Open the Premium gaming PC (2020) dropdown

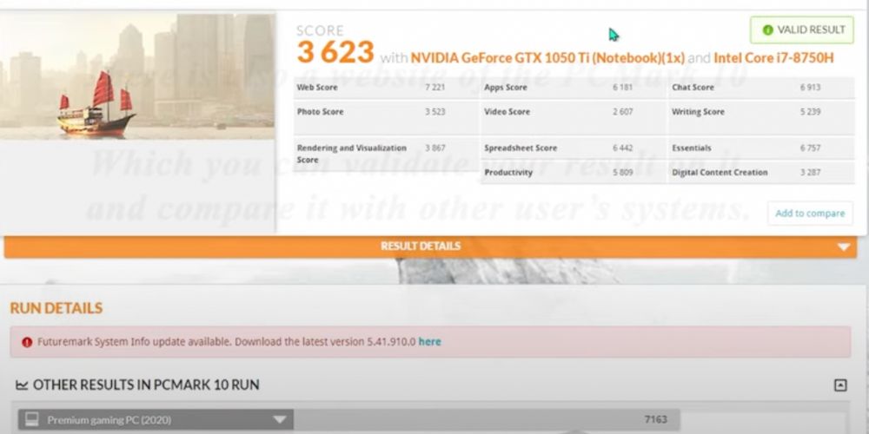point(156,419)
